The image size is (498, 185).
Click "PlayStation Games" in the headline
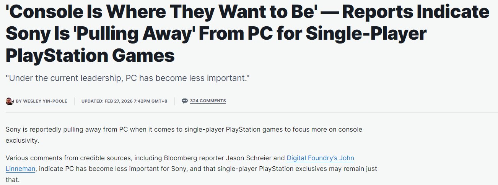pyautogui.click(x=90, y=55)
